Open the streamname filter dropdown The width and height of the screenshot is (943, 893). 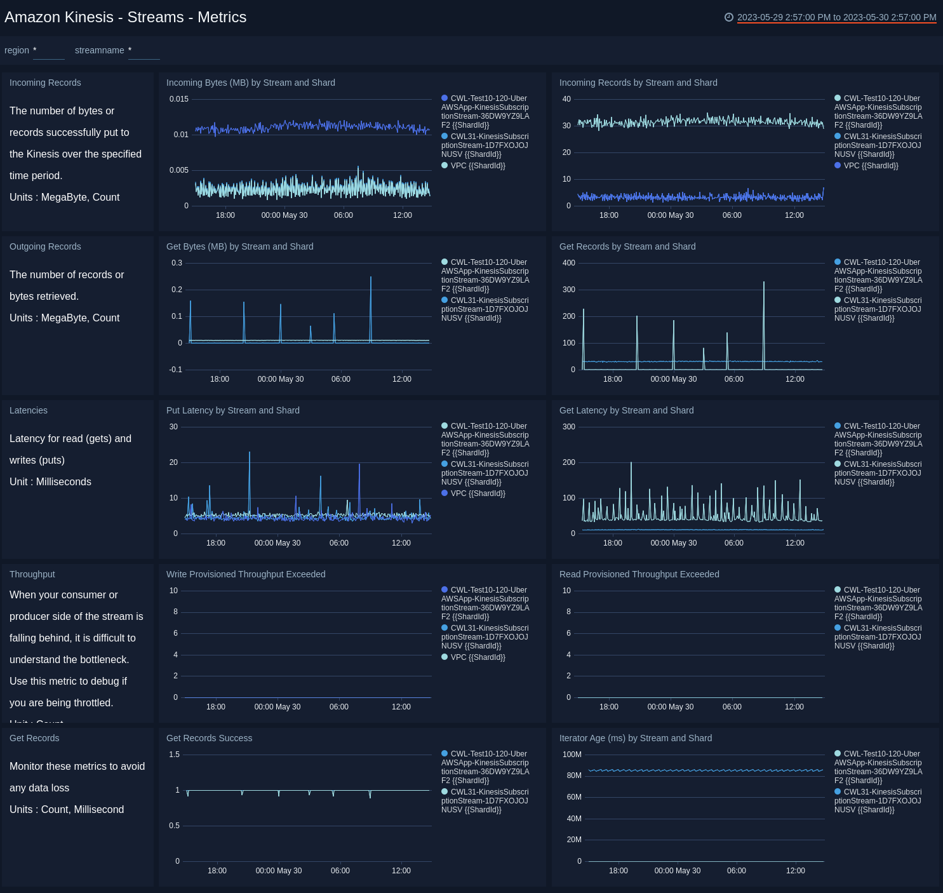144,51
